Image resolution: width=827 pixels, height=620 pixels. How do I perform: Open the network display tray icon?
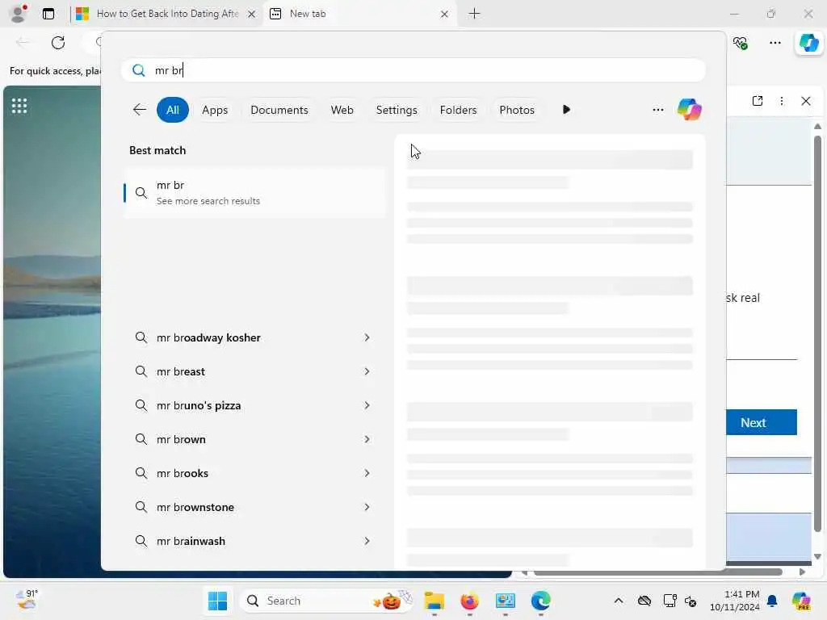tap(670, 601)
